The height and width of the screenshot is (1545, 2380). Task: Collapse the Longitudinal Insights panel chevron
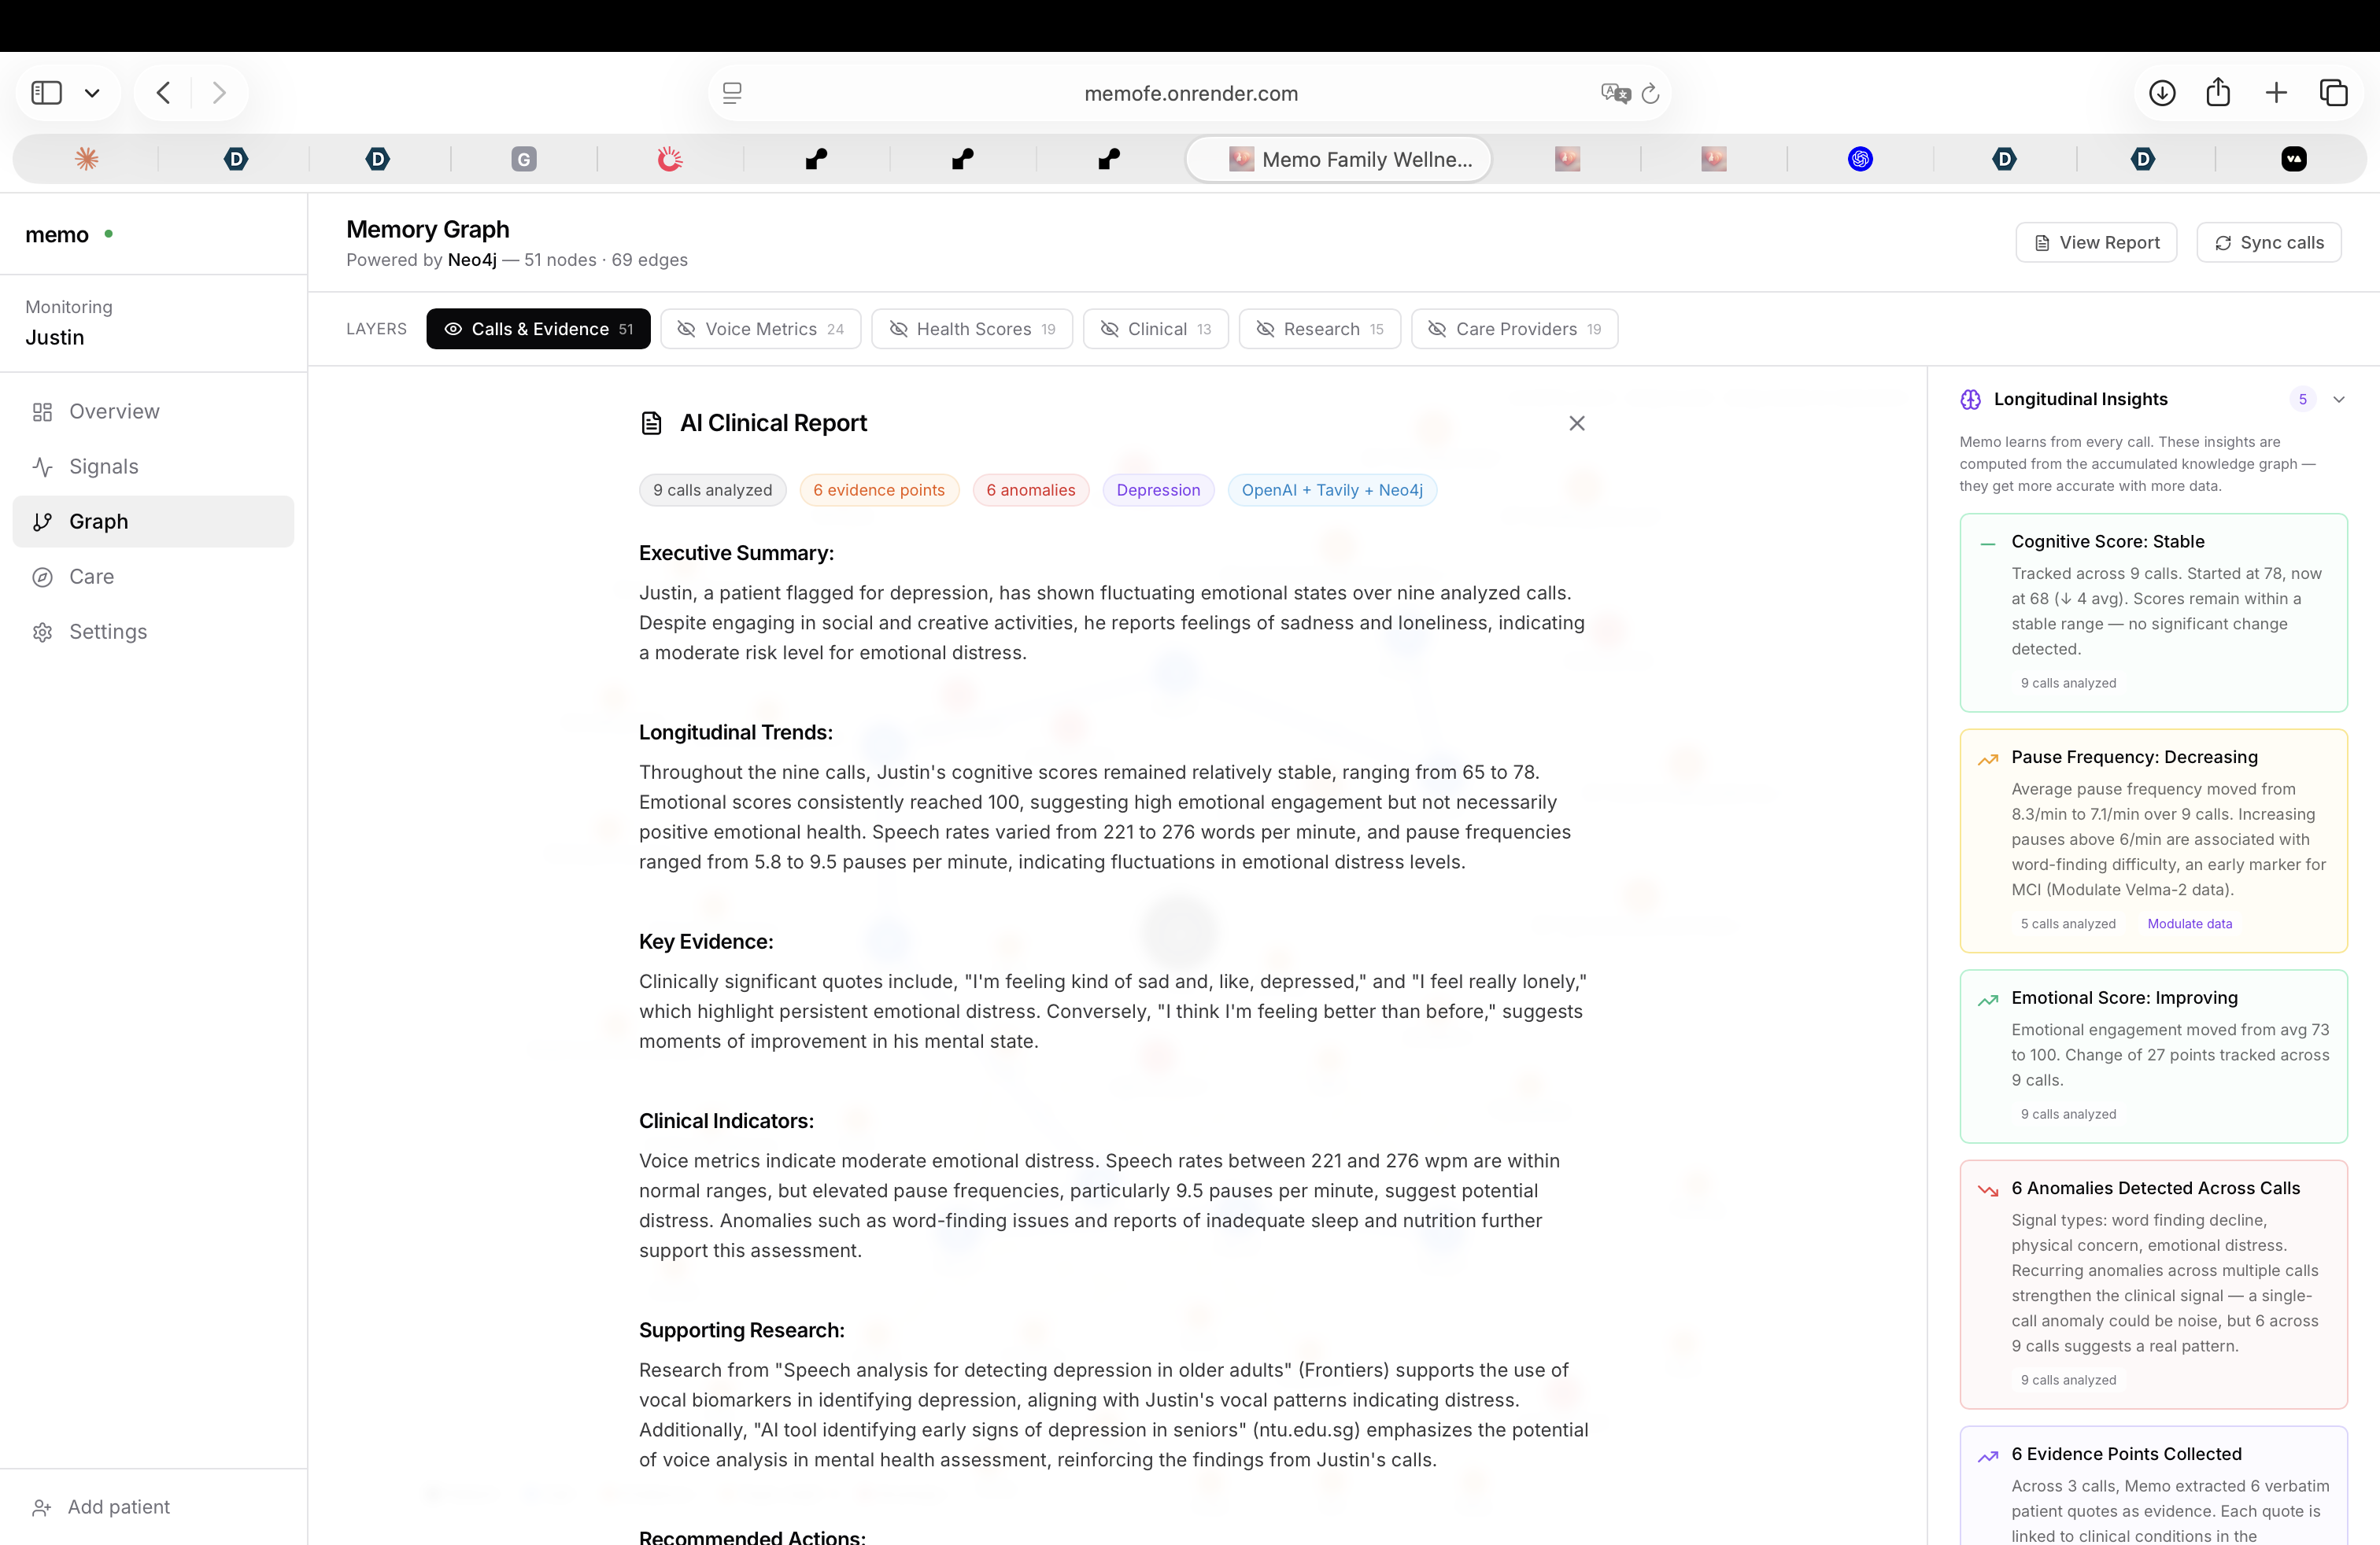tap(2339, 400)
